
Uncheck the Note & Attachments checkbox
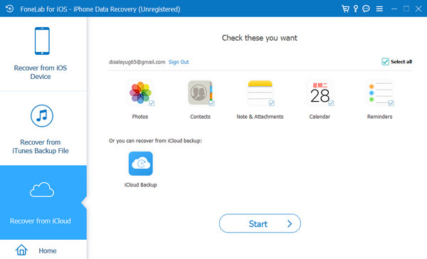pos(272,103)
